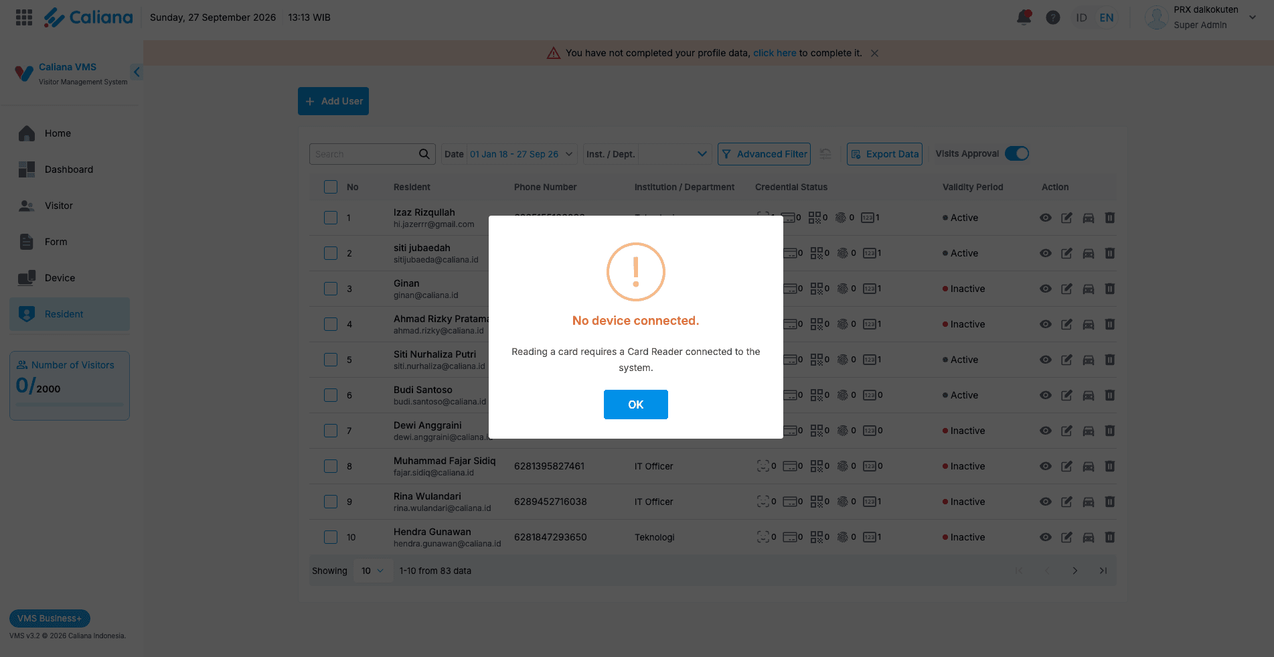Check the select-all checkbox in the header

pos(331,187)
